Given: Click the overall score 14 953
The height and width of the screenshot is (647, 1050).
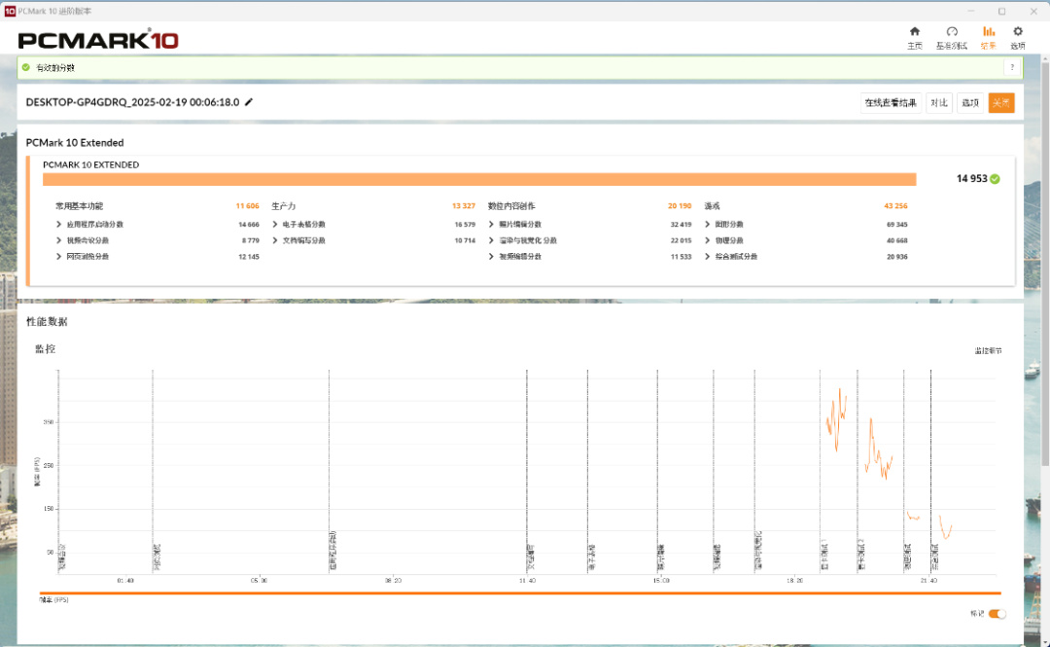Looking at the screenshot, I should (971, 178).
